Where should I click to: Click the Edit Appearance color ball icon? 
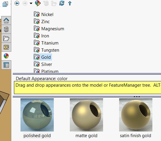tap(38, 3)
